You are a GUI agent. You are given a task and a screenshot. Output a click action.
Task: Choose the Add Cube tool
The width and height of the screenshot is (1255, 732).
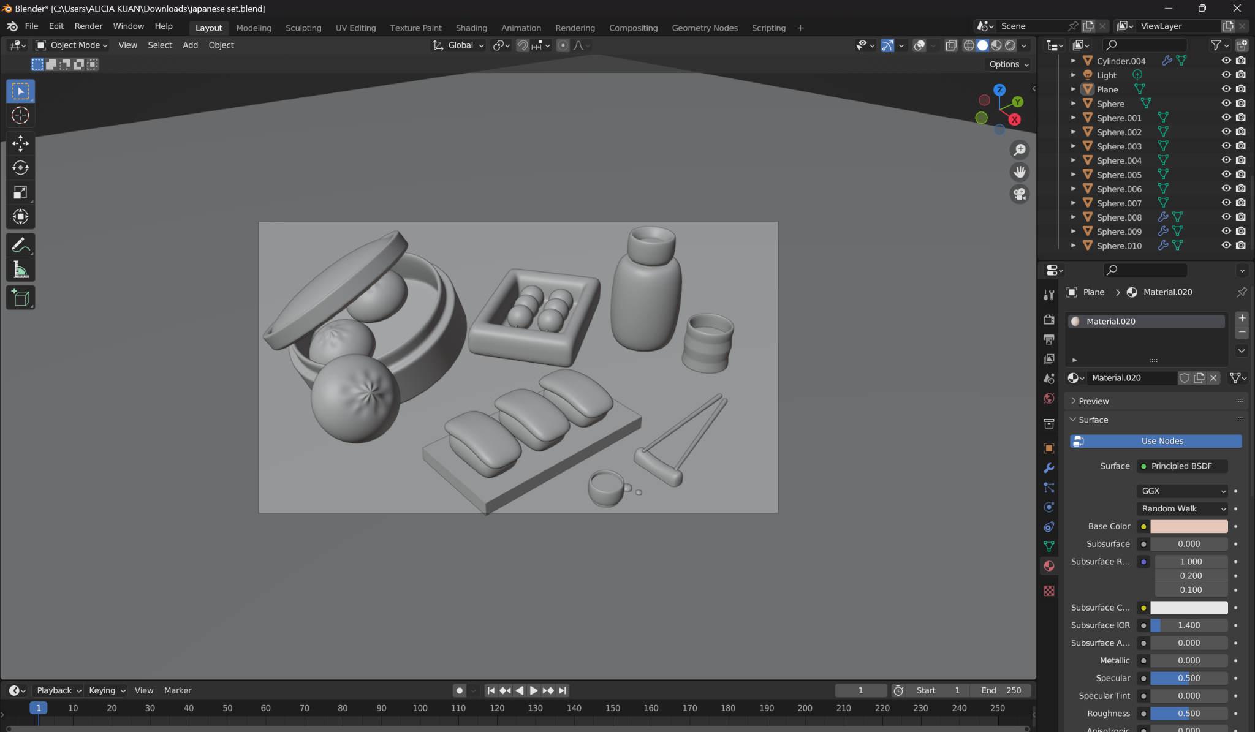click(20, 298)
